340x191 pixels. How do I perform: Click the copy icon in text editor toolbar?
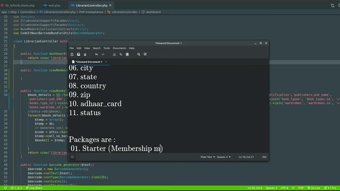(121, 54)
